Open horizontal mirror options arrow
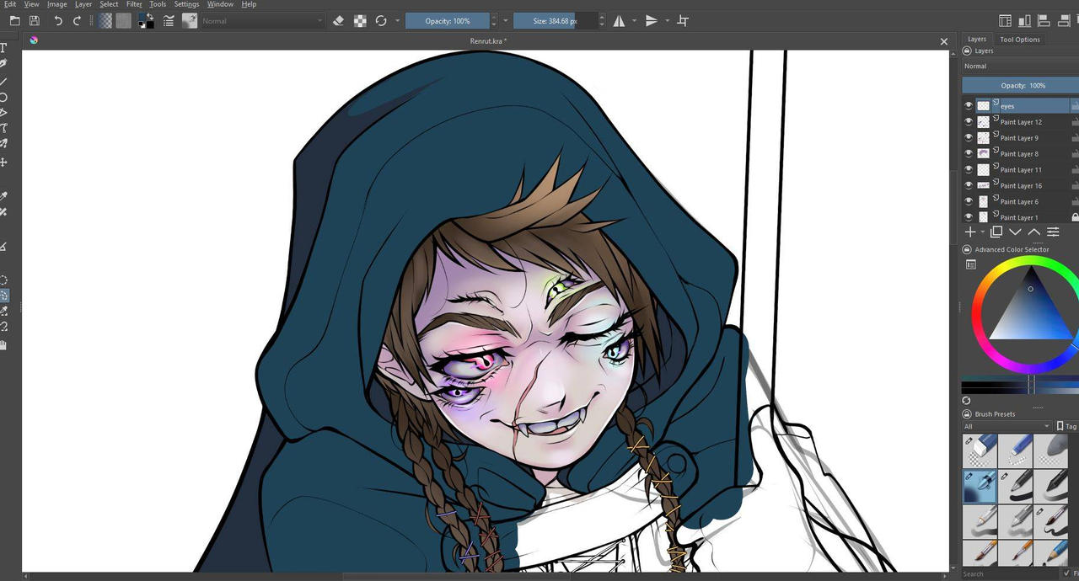1079x581 pixels. [634, 21]
